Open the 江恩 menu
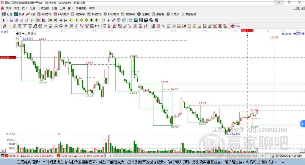This screenshot has width=305, height=165. click(33, 8)
